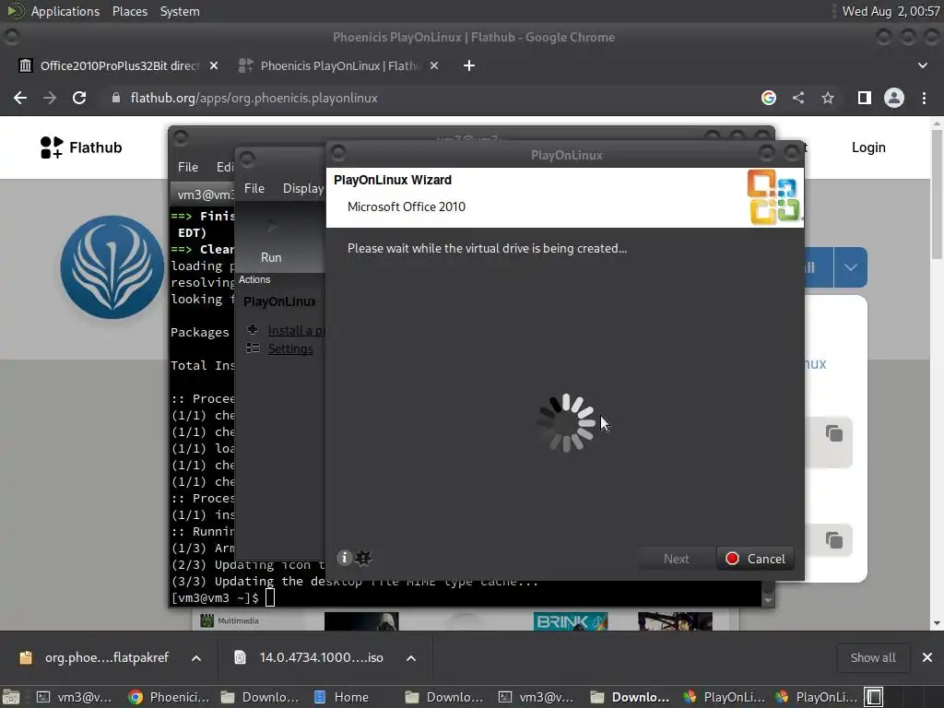Click the flathub.org address bar
Screen dimensions: 944x708
click(x=433, y=98)
